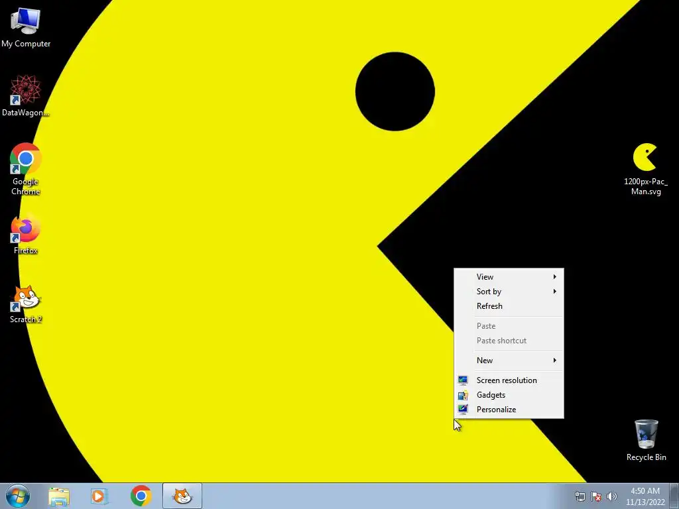The image size is (679, 509).
Task: Click the volume speaker tray icon
Action: [611, 496]
